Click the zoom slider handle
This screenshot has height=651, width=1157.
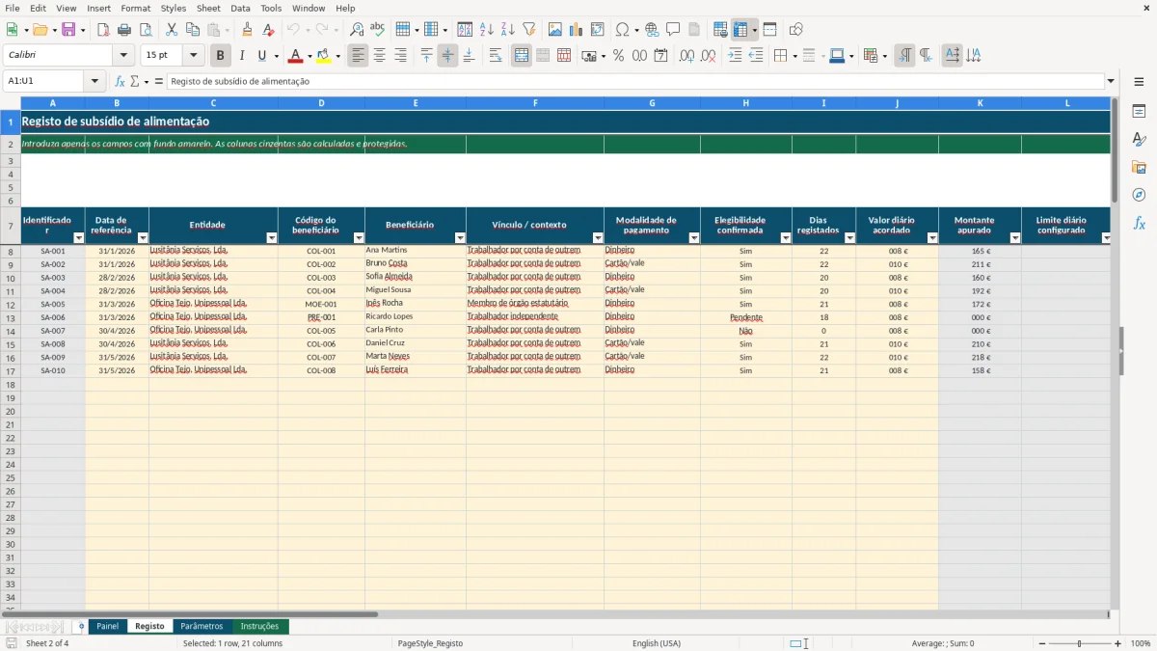(1080, 643)
